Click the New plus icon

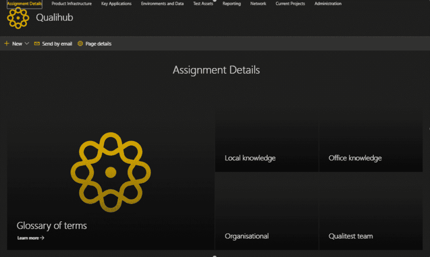[7, 43]
